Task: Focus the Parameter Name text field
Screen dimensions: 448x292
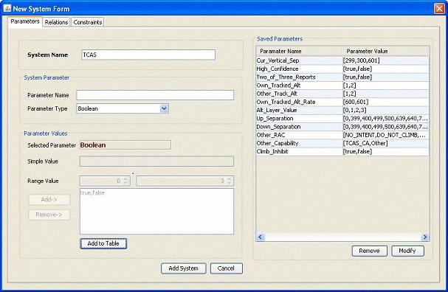Action: pos(155,95)
